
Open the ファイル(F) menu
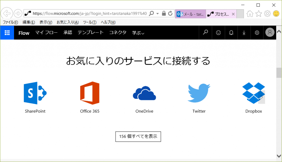point(10,22)
